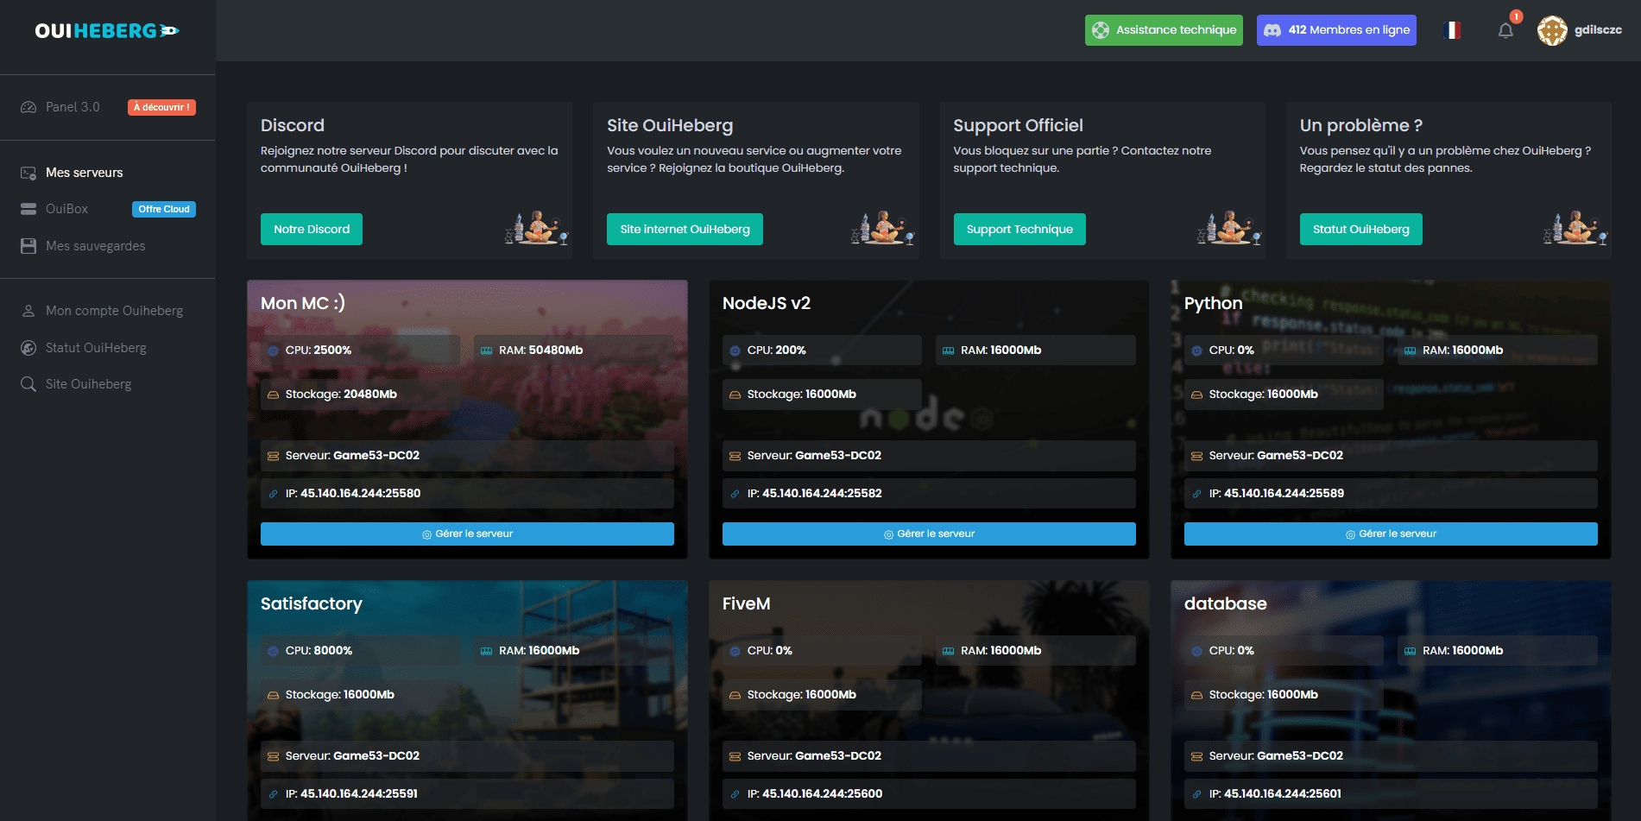The width and height of the screenshot is (1641, 821).
Task: Click storage icon on Python card
Action: point(1196,395)
